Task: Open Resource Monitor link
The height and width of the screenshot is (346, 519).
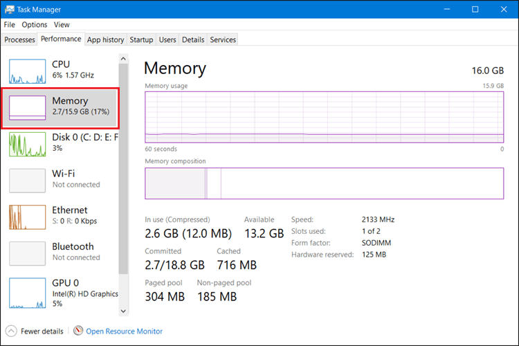Action: click(x=124, y=331)
